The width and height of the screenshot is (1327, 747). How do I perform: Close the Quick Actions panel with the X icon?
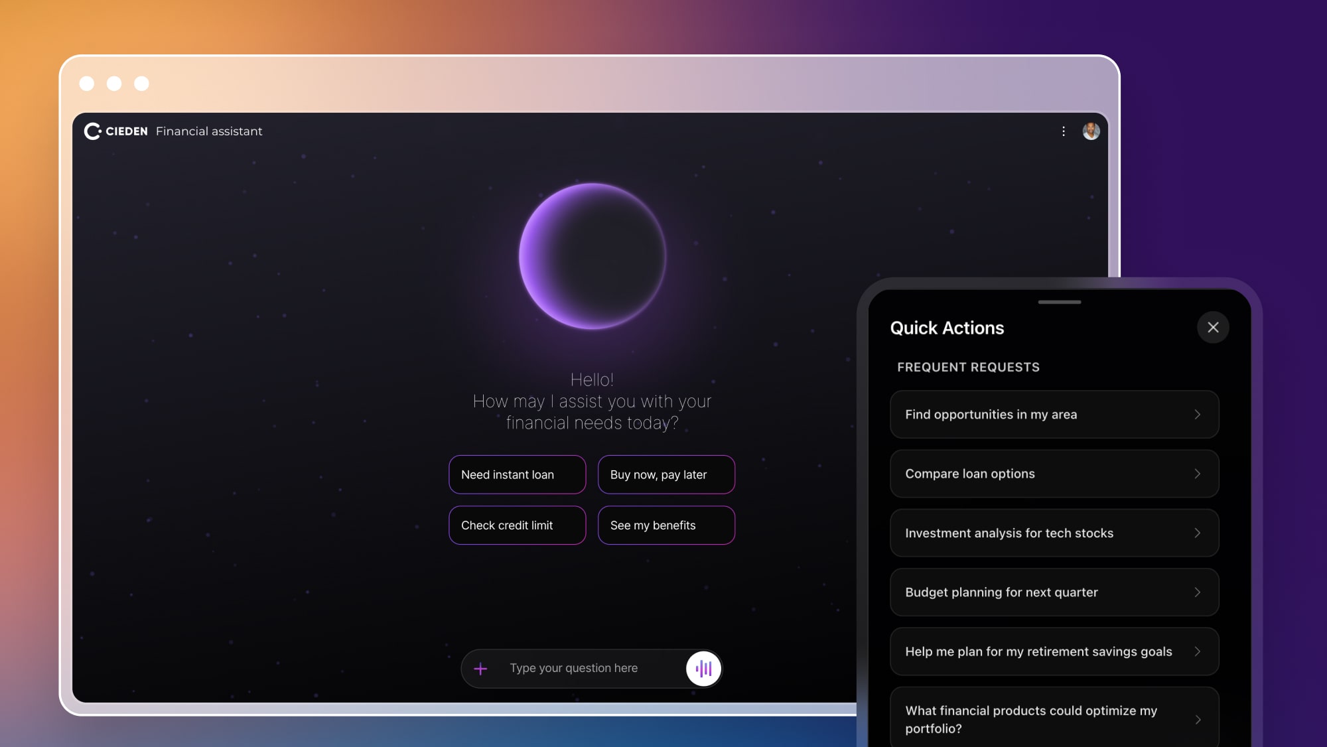point(1214,327)
